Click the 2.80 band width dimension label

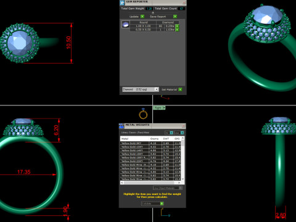pos(281,215)
